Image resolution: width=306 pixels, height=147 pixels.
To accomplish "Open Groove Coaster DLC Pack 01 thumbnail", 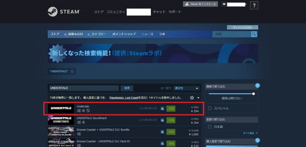I will 61,143.
